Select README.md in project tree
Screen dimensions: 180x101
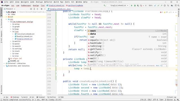[x=15, y=61]
